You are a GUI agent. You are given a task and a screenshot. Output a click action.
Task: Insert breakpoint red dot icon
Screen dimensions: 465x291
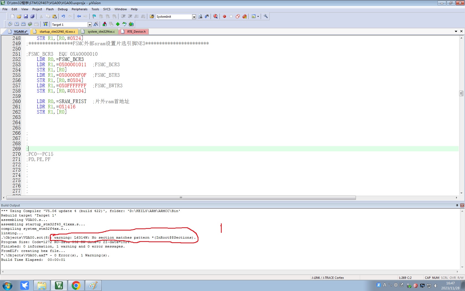224,16
